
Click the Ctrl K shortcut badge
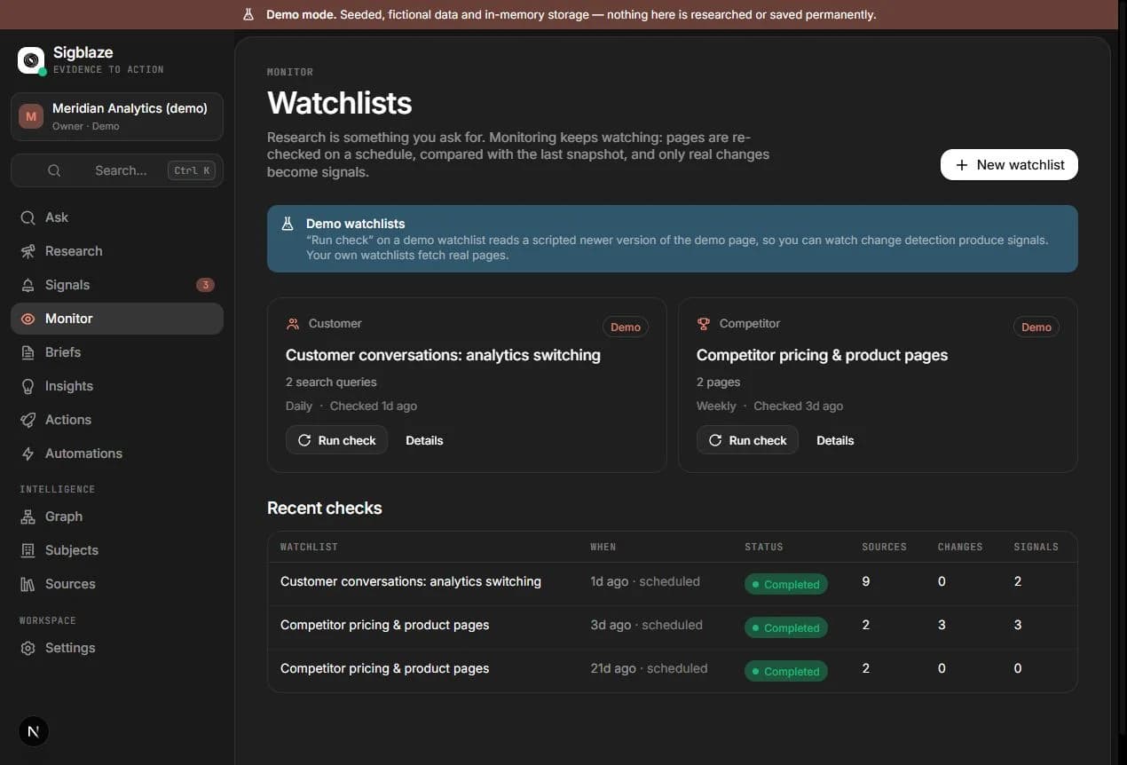[192, 170]
